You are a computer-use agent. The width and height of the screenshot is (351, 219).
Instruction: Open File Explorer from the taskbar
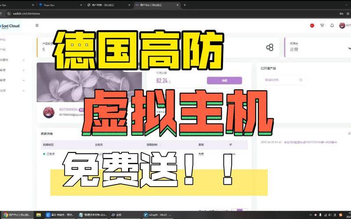tap(39, 215)
